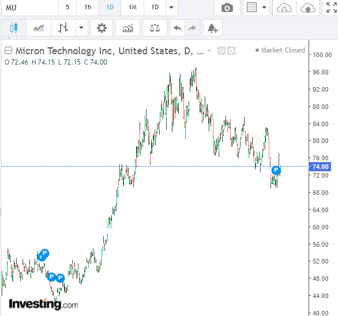Load chart layout via cloud download icon
This screenshot has width=338, height=316.
(284, 7)
